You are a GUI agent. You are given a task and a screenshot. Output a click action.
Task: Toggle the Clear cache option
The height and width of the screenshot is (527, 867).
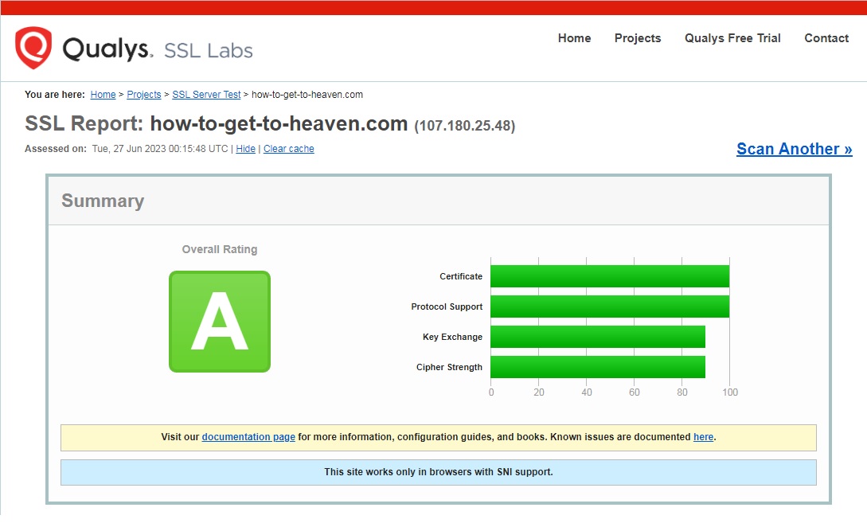[288, 148]
